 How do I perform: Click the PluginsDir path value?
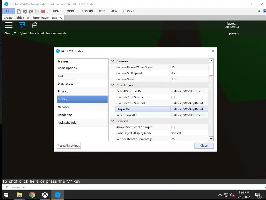(x=189, y=109)
